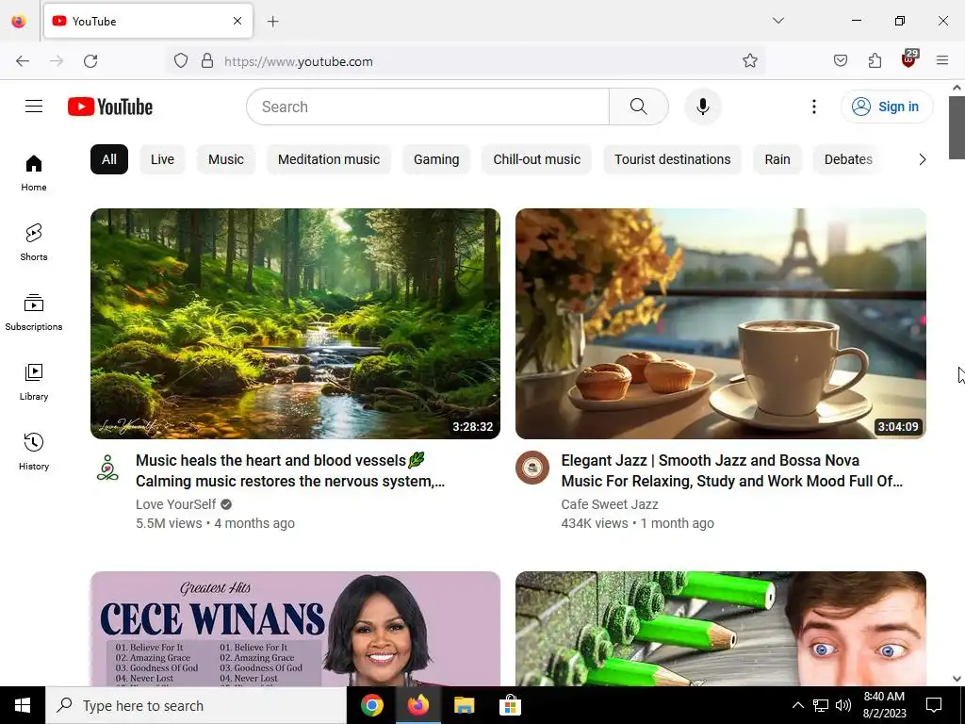Open the Windows Start menu
This screenshot has width=965, height=724.
click(23, 705)
